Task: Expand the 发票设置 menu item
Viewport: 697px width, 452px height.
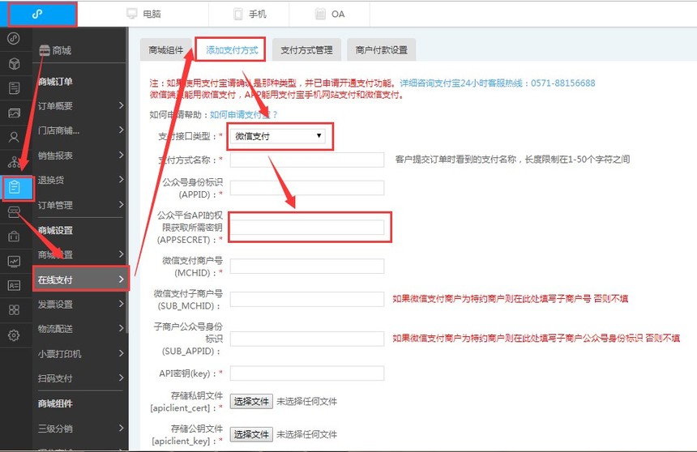Action: coord(80,304)
